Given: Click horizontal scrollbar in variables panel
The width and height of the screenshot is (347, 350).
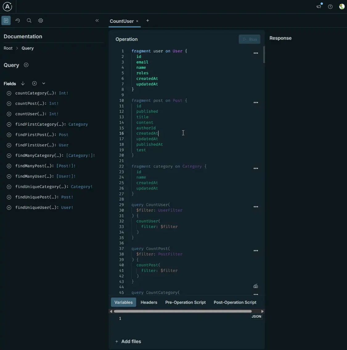Looking at the screenshot, I should [x=183, y=311].
